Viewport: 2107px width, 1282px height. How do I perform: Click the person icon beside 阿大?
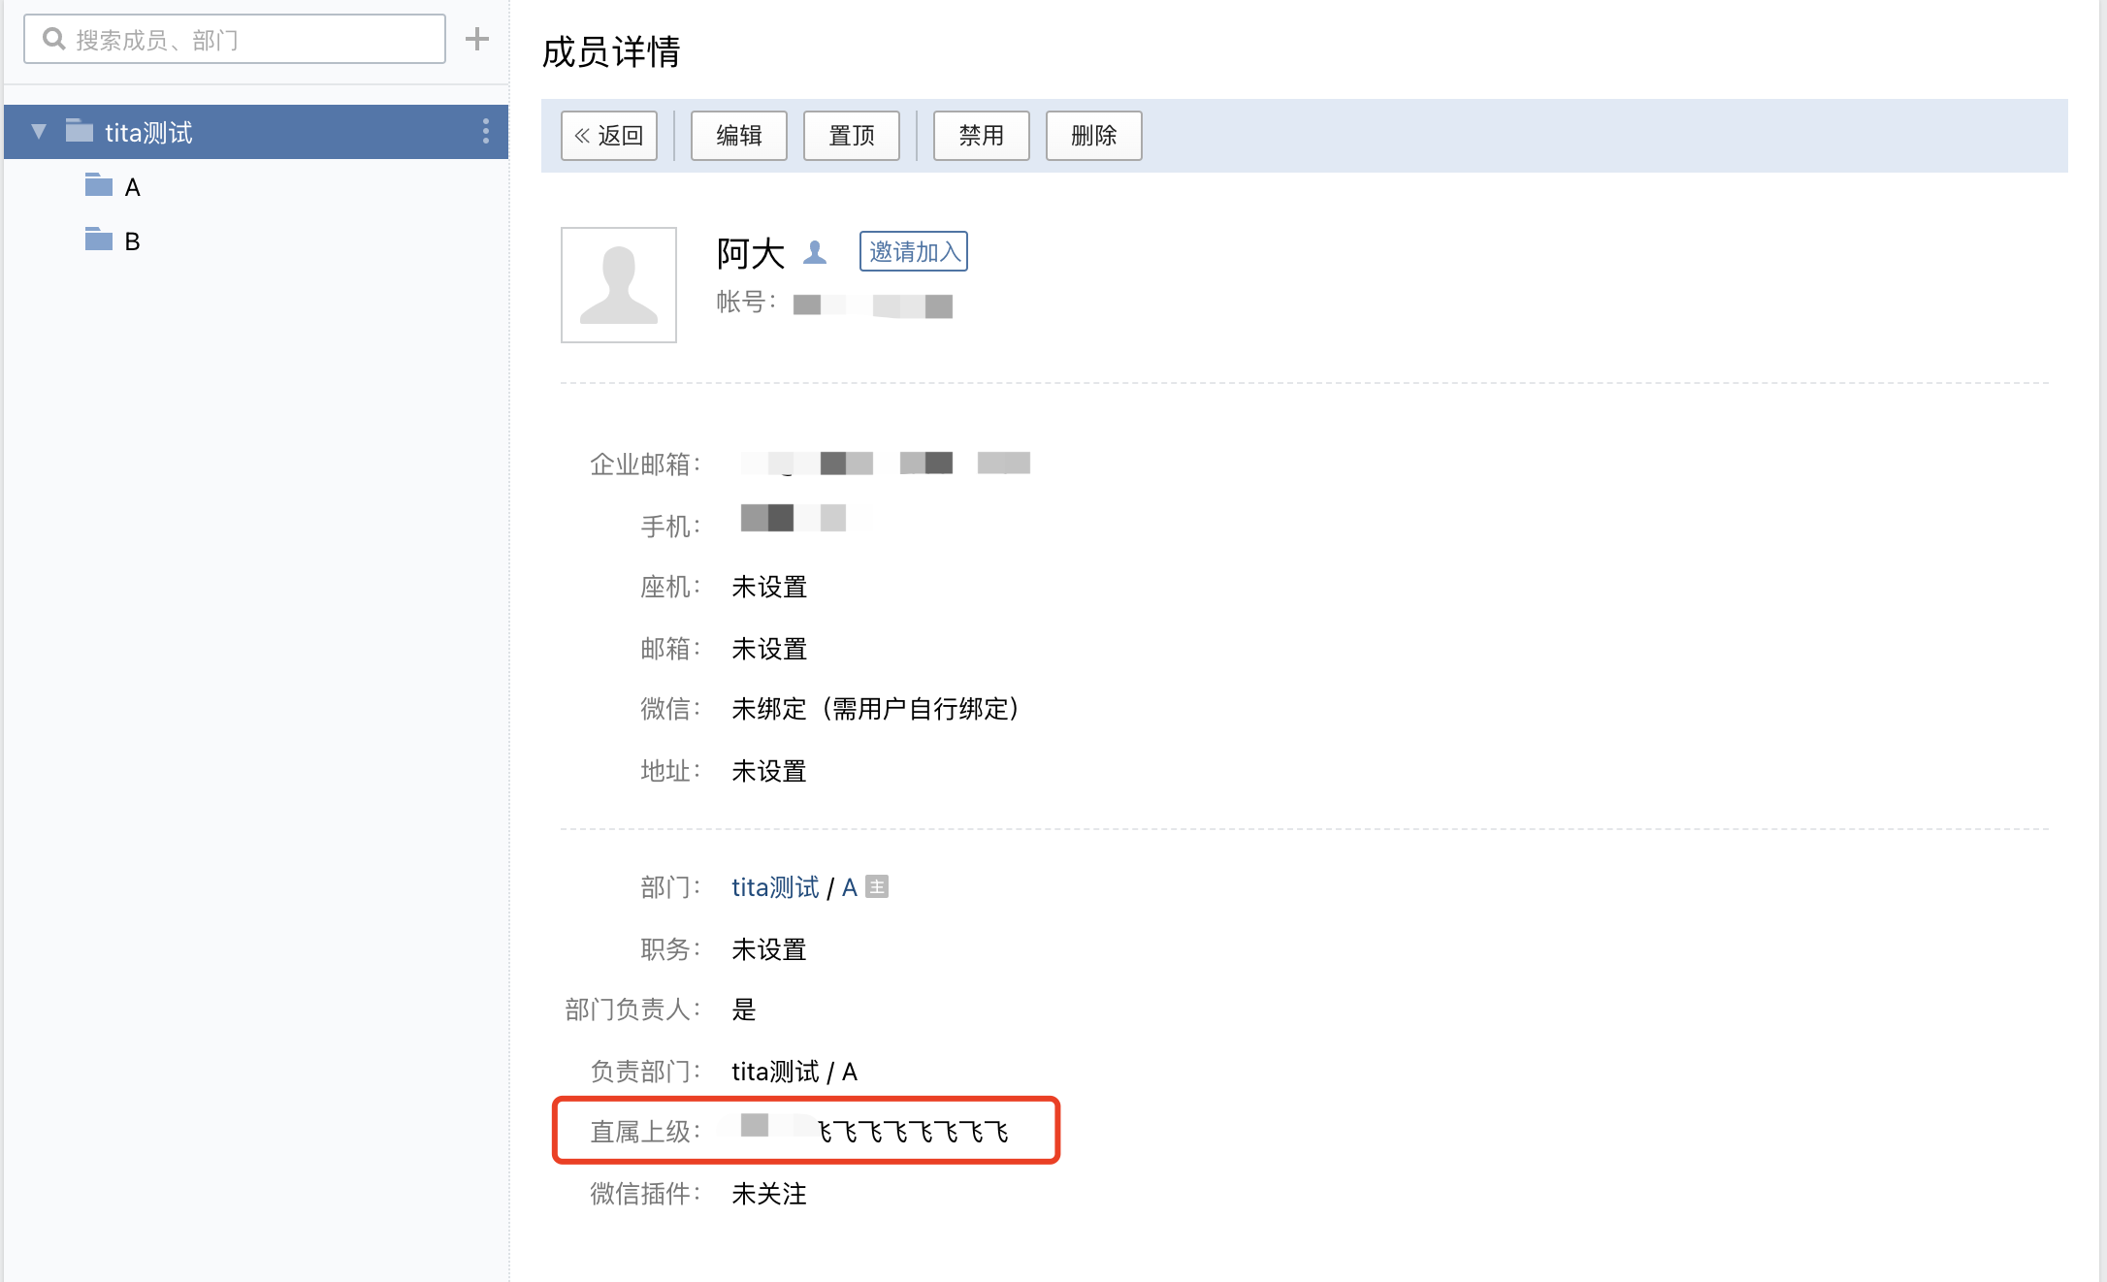[x=815, y=253]
